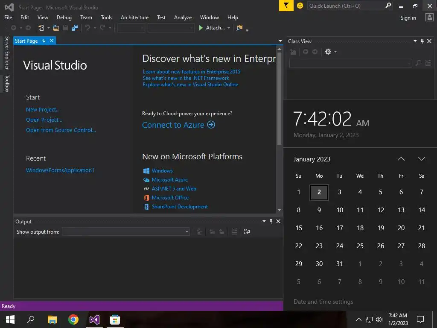Click the feedback smiley icon

300,6
